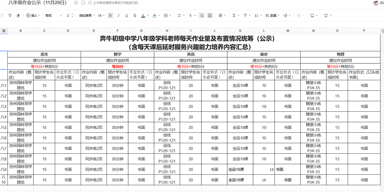Click the sort icon
This screenshot has width=384, height=192.
[x=256, y=15]
